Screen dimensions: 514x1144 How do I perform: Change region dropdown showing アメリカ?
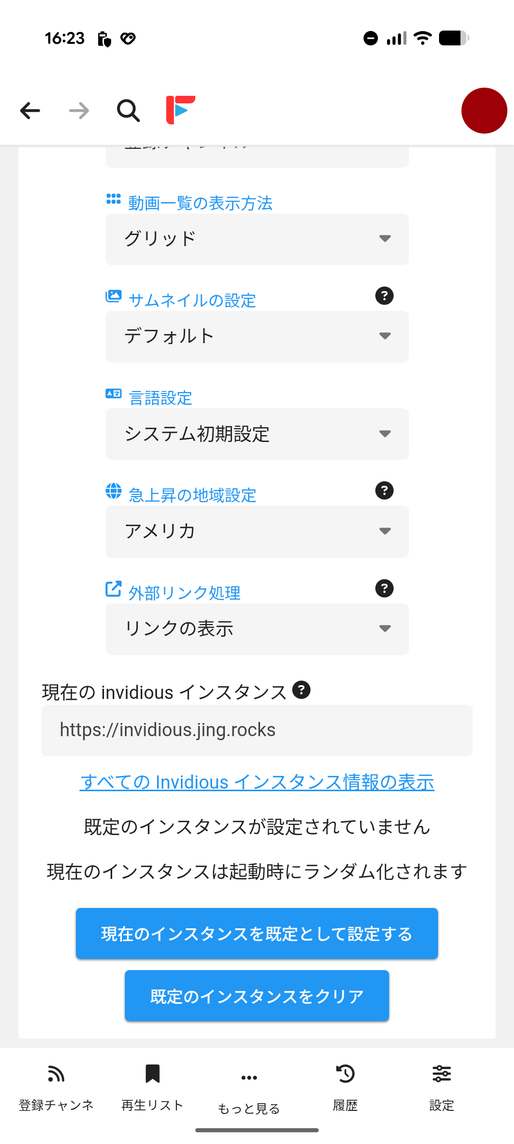pos(257,531)
